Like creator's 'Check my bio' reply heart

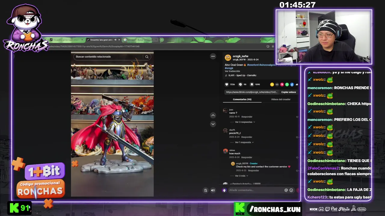pos(297,171)
